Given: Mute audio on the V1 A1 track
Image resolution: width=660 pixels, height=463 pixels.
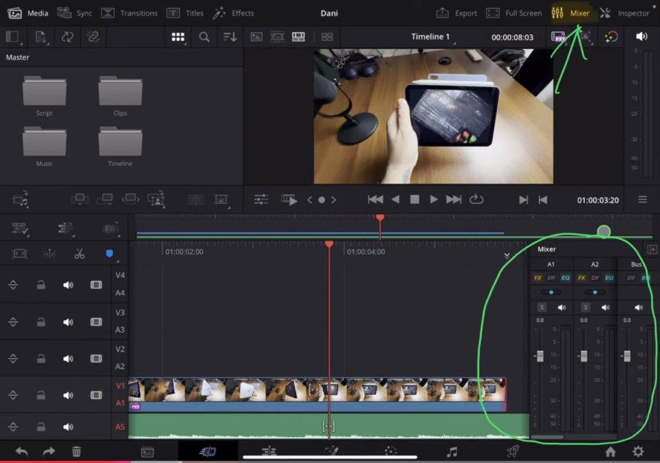Looking at the screenshot, I should (68, 395).
